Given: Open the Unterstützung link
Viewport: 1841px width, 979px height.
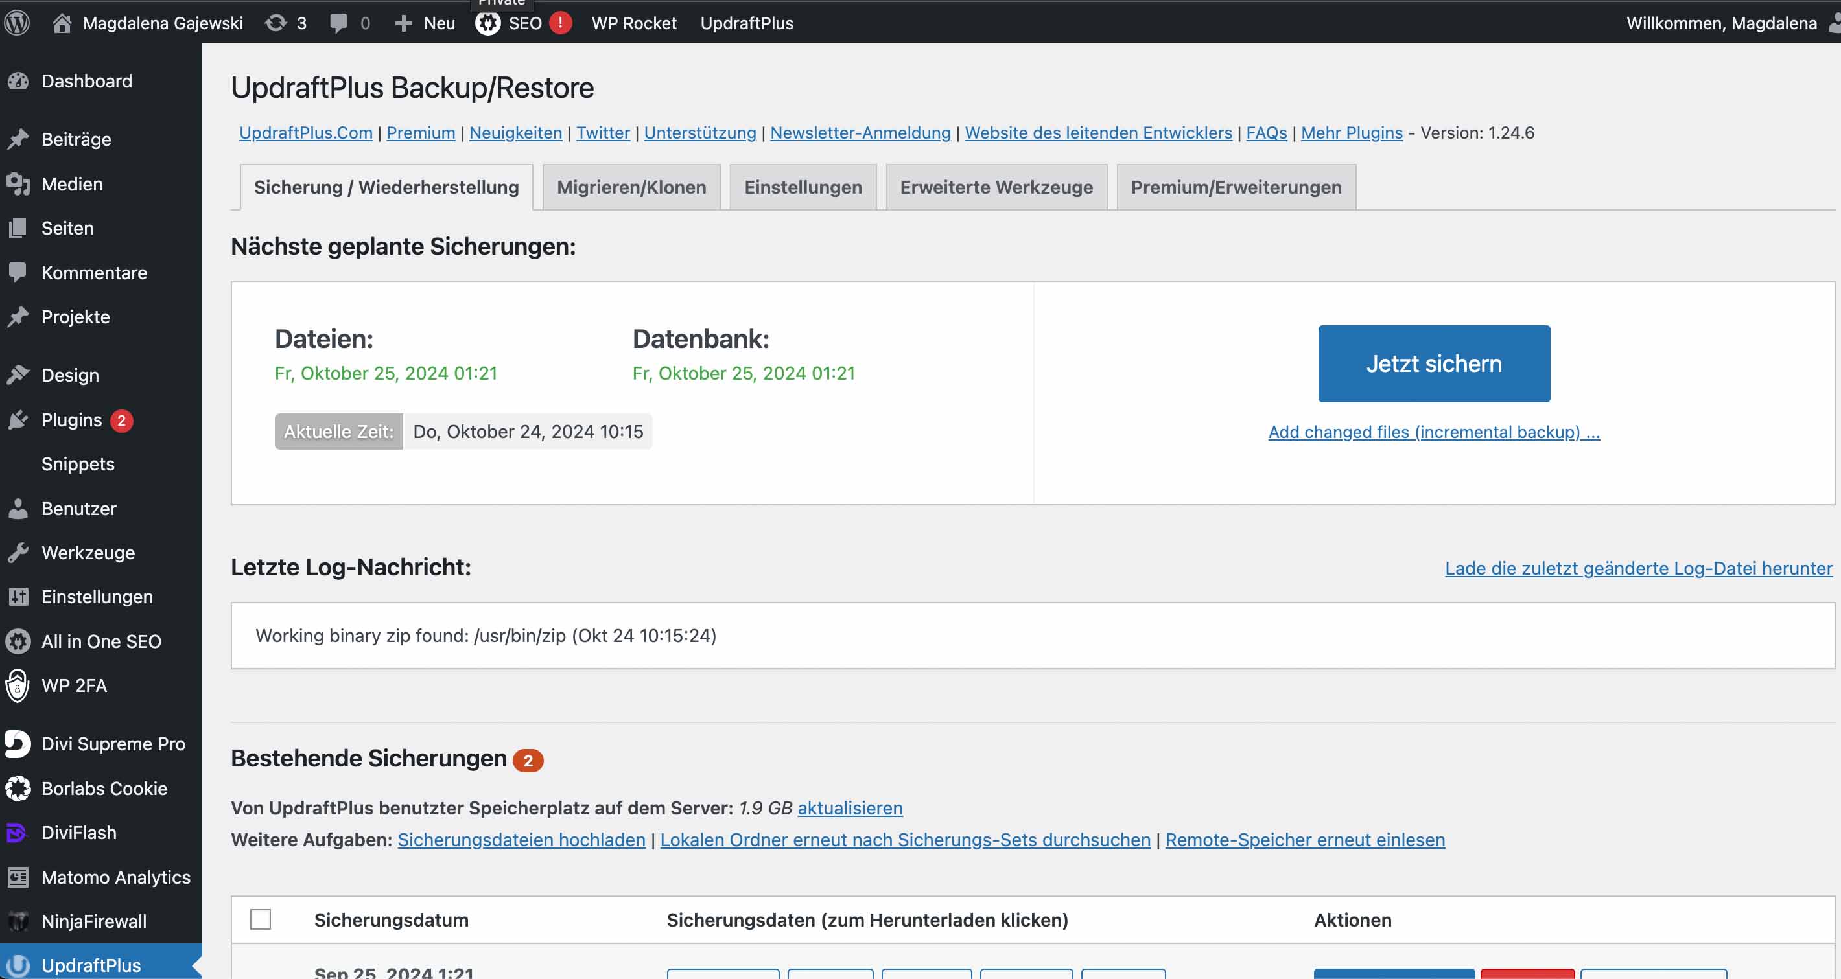Looking at the screenshot, I should coord(700,133).
